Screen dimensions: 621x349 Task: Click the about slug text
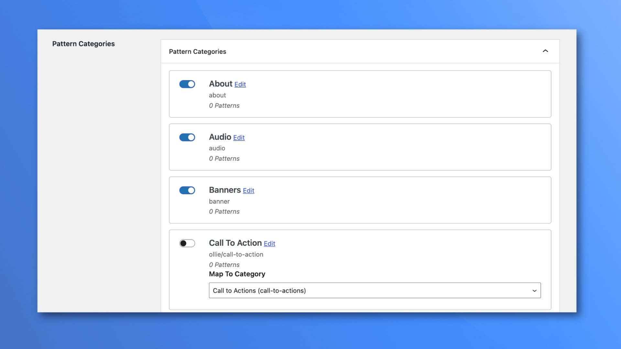click(x=217, y=95)
